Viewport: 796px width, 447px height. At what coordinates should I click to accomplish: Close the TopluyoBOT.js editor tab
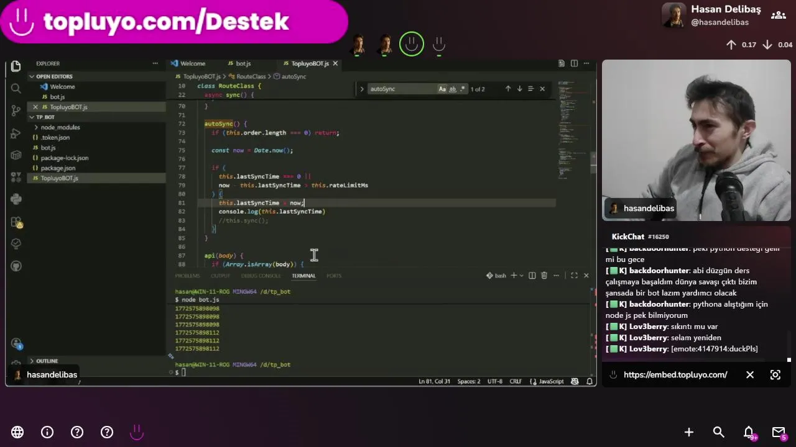coord(335,63)
